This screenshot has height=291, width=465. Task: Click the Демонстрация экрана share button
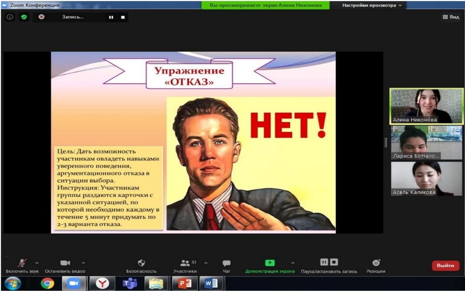click(x=270, y=266)
